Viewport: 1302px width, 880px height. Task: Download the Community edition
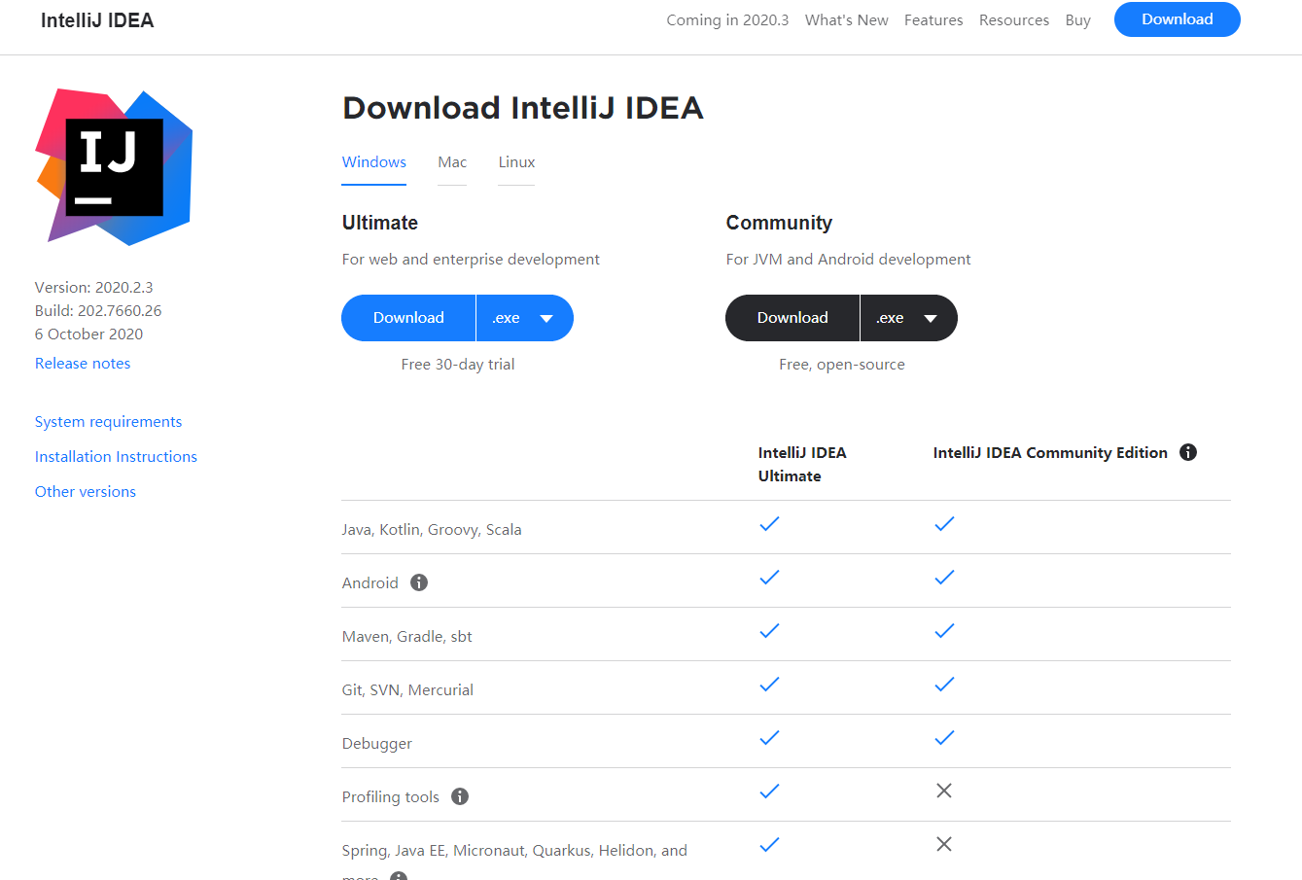(x=792, y=318)
